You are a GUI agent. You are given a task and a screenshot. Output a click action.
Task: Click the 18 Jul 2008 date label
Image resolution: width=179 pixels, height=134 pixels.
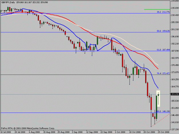click(x=6, y=132)
